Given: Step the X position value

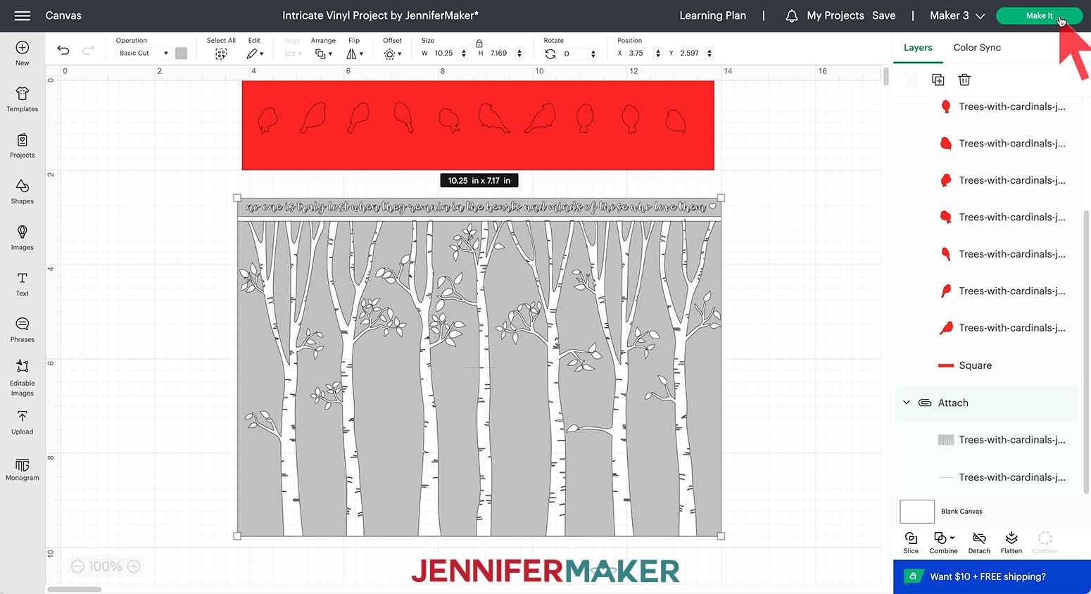Looking at the screenshot, I should tap(657, 53).
